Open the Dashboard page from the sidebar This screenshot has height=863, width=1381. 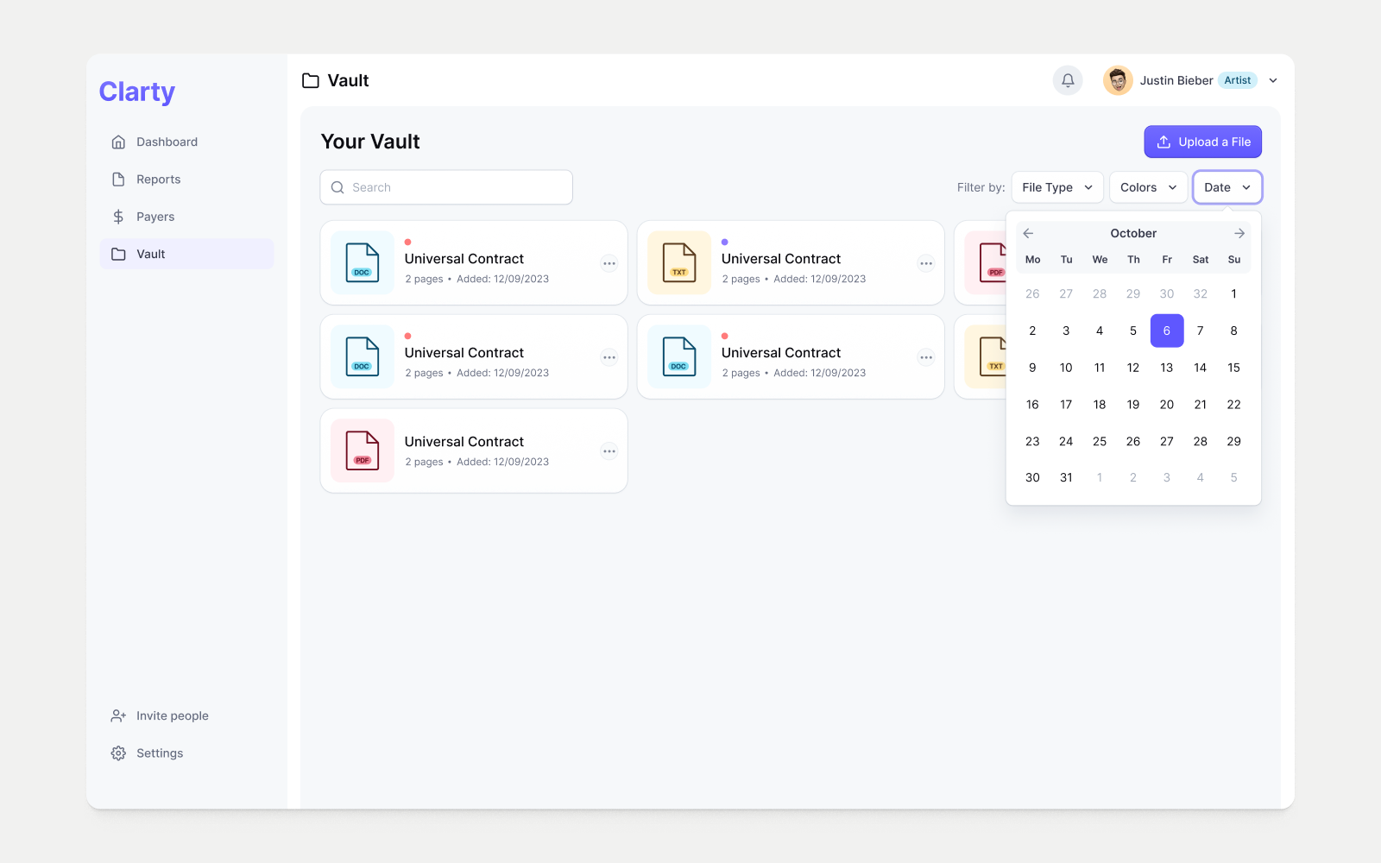point(186,142)
